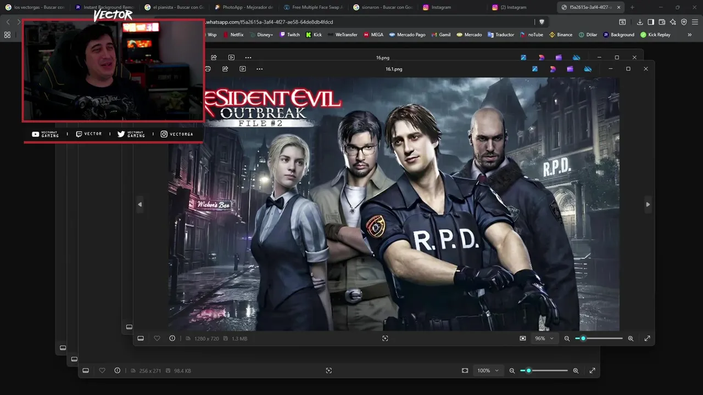Viewport: 703px width, 395px height.
Task: Toggle filmstrip in 256 x 271 window
Action: 86,371
